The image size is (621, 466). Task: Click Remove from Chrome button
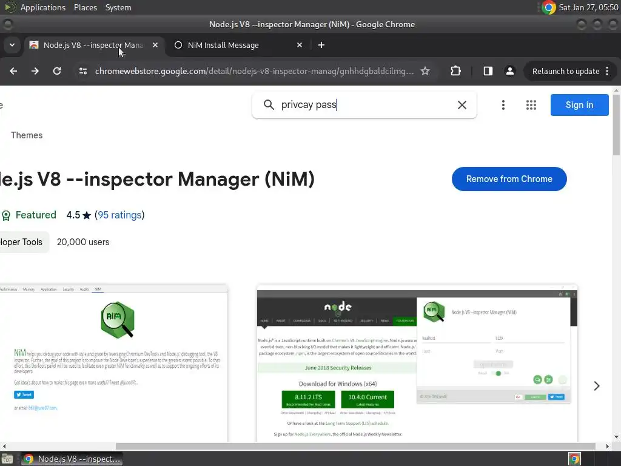point(509,179)
